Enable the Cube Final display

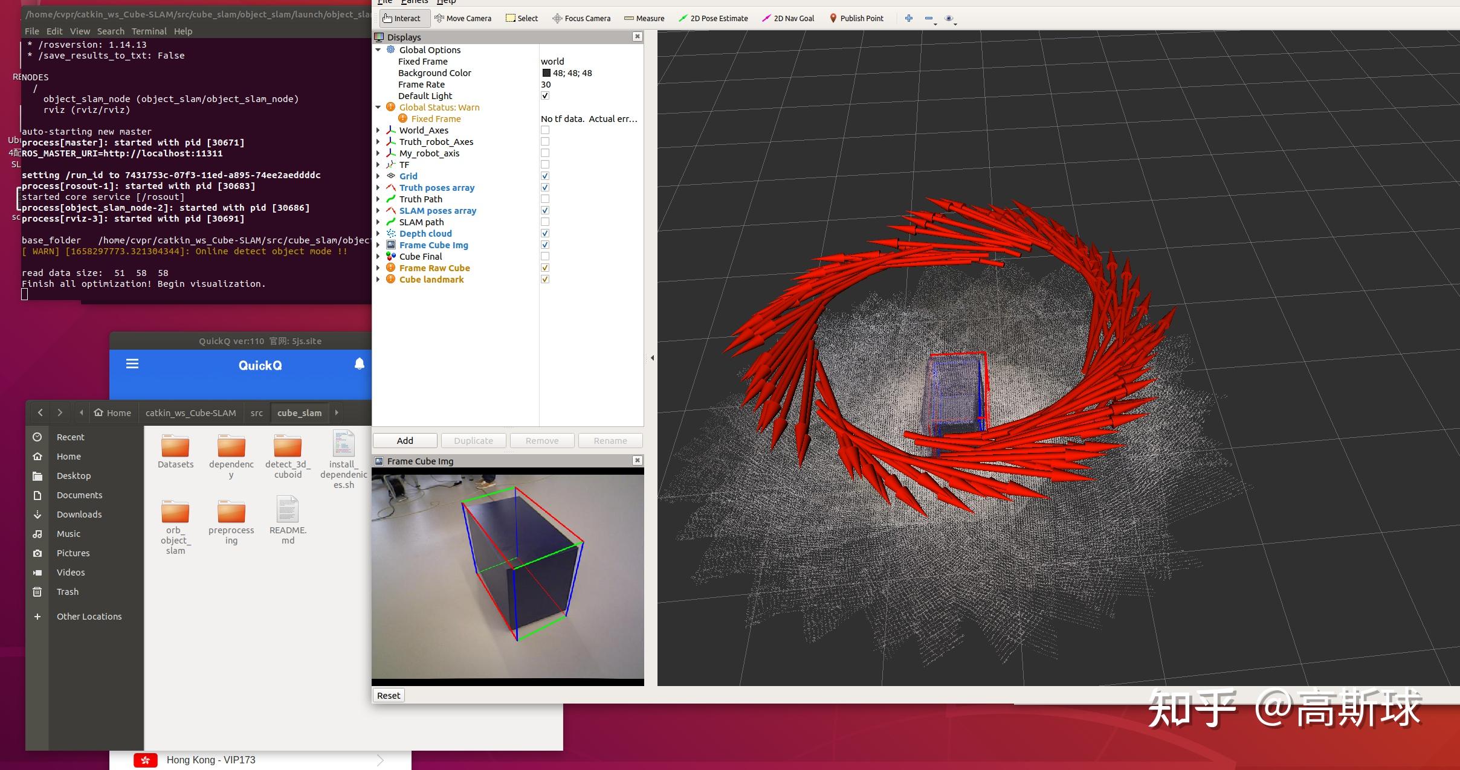pyautogui.click(x=545, y=256)
